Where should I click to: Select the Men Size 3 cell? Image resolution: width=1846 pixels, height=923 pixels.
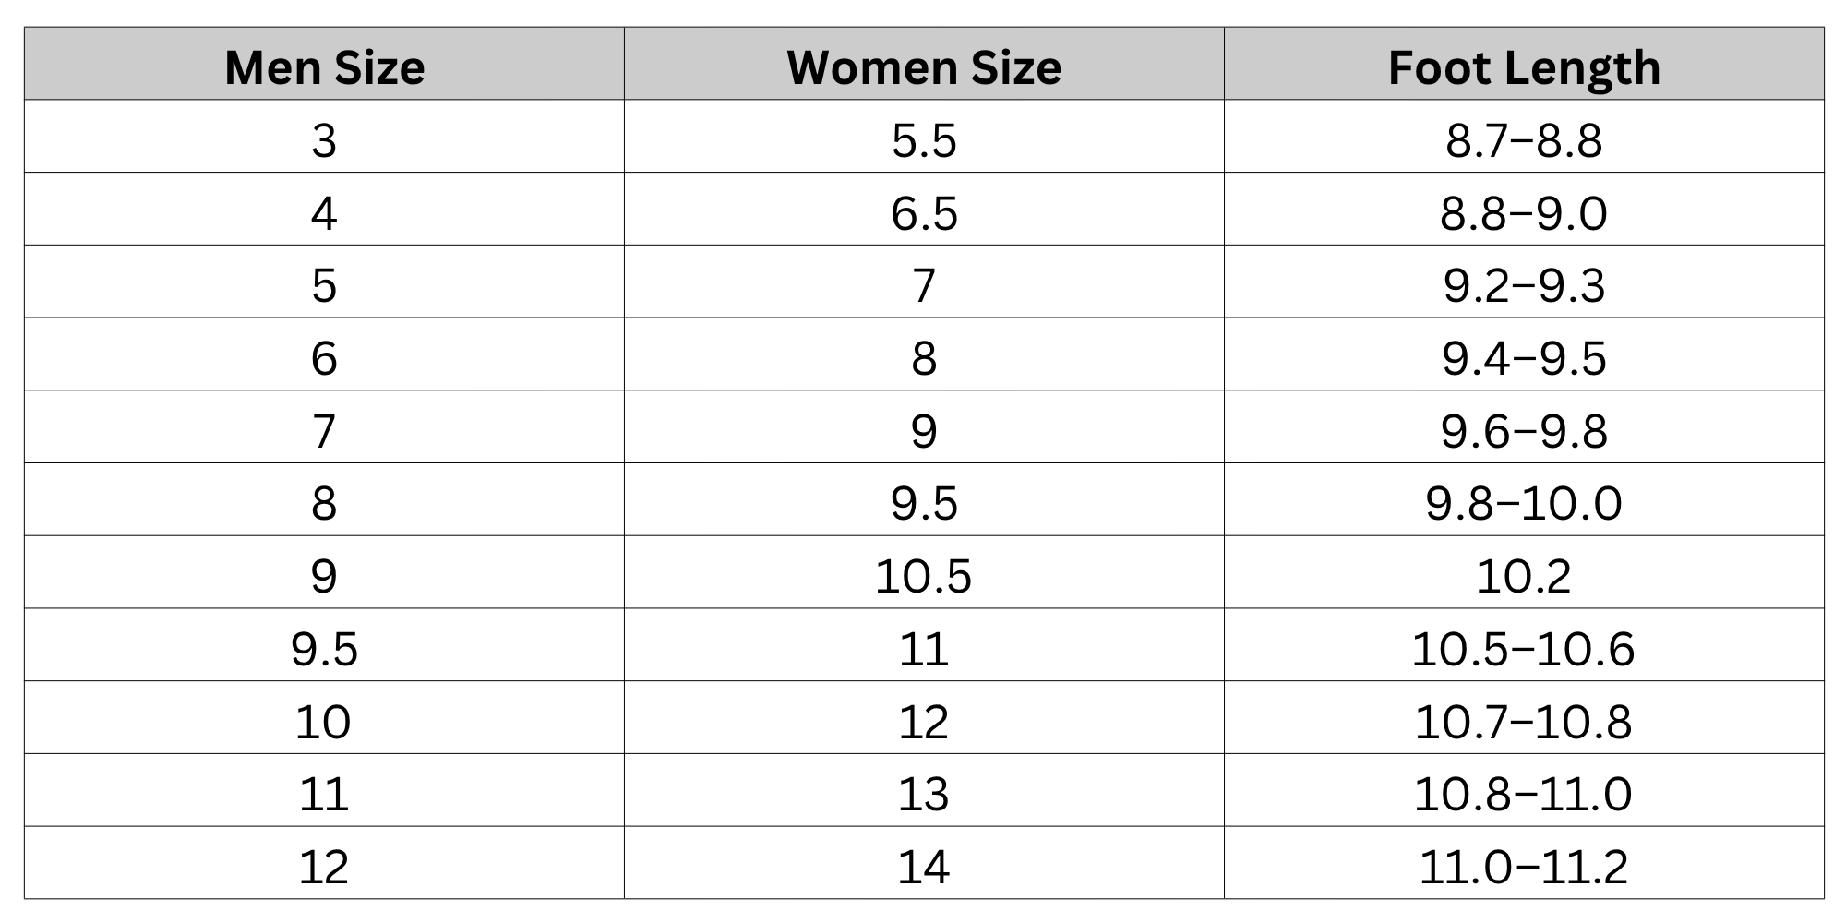click(x=324, y=137)
